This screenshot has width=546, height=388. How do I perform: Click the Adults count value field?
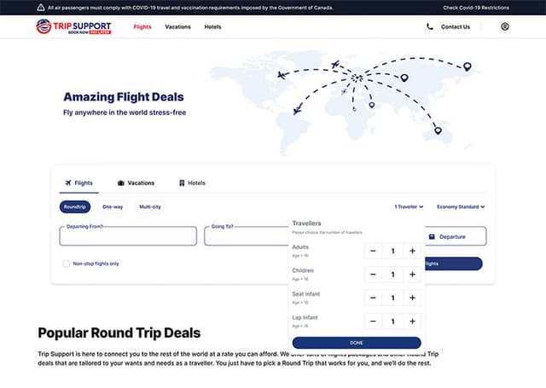pyautogui.click(x=392, y=251)
